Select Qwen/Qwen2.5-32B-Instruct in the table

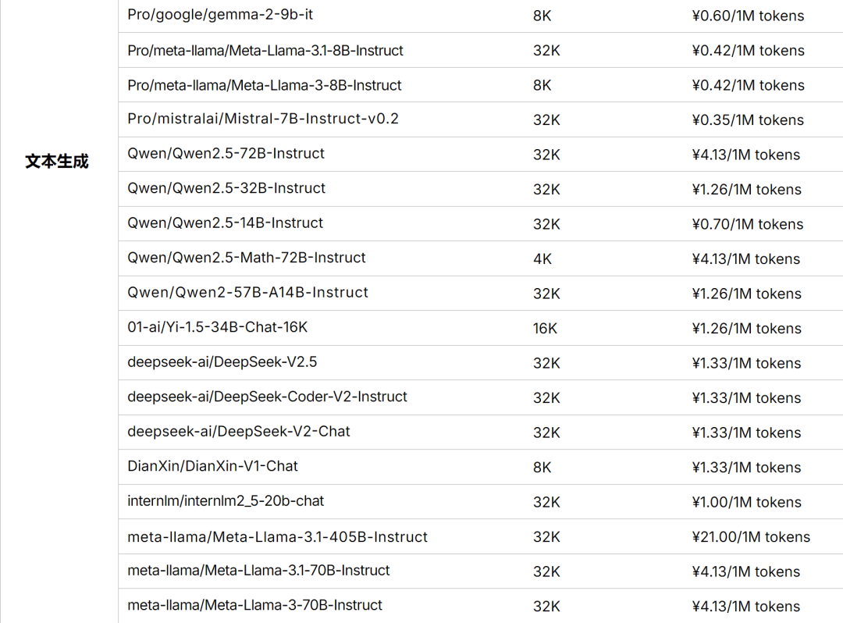coord(226,188)
